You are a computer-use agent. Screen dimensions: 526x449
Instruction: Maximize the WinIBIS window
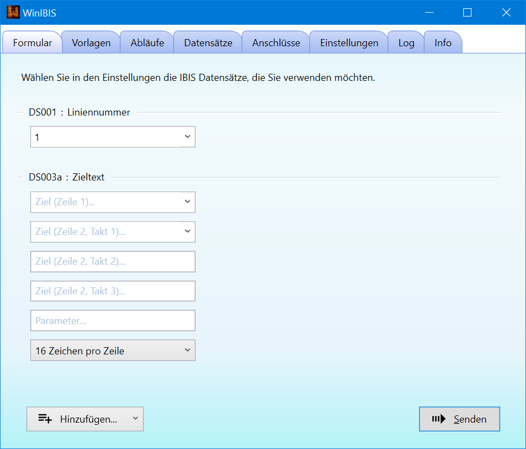[x=467, y=13]
